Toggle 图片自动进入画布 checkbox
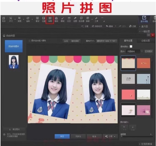Image resolution: width=156 pixels, height=146 pixels. (x=30, y=41)
